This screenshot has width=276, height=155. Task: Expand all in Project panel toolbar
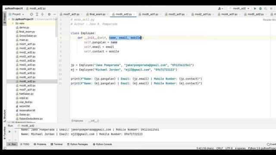37,14
